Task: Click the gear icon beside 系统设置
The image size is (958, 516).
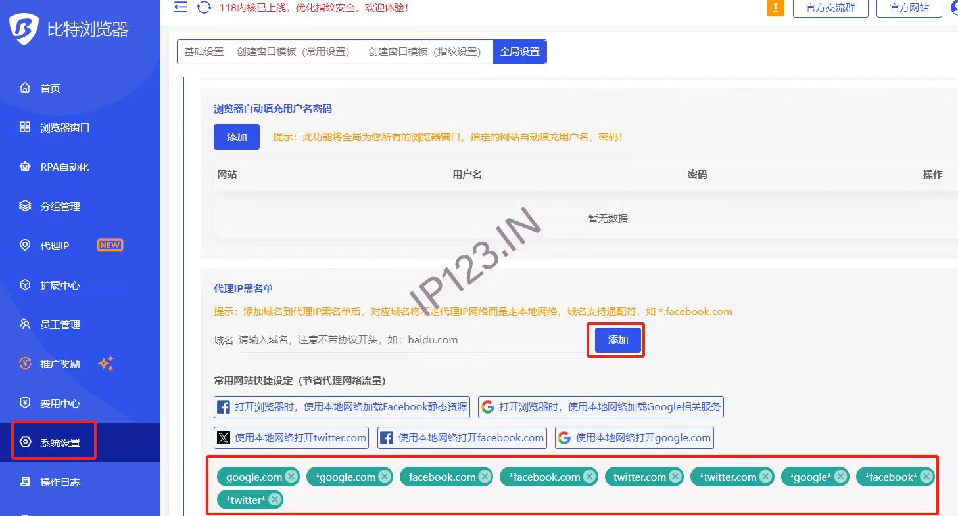Action: [x=25, y=442]
